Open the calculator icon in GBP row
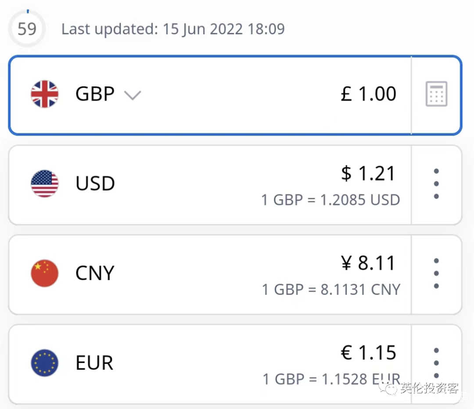The height and width of the screenshot is (409, 474). coord(436,94)
